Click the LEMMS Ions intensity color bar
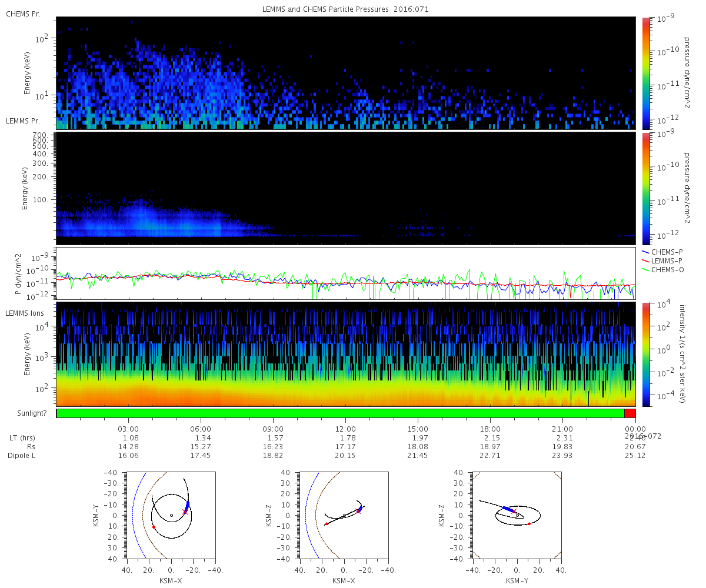706x588 pixels. pyautogui.click(x=647, y=354)
